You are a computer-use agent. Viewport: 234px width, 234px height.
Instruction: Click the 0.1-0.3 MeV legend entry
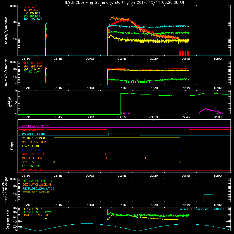click(33, 63)
